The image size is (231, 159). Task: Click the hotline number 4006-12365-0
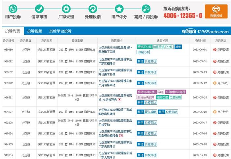[183, 15]
